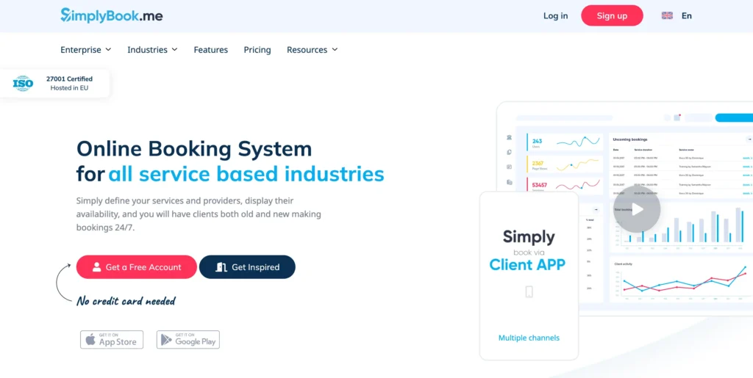This screenshot has height=378, width=753.
Task: Open the Features page
Action: (211, 50)
